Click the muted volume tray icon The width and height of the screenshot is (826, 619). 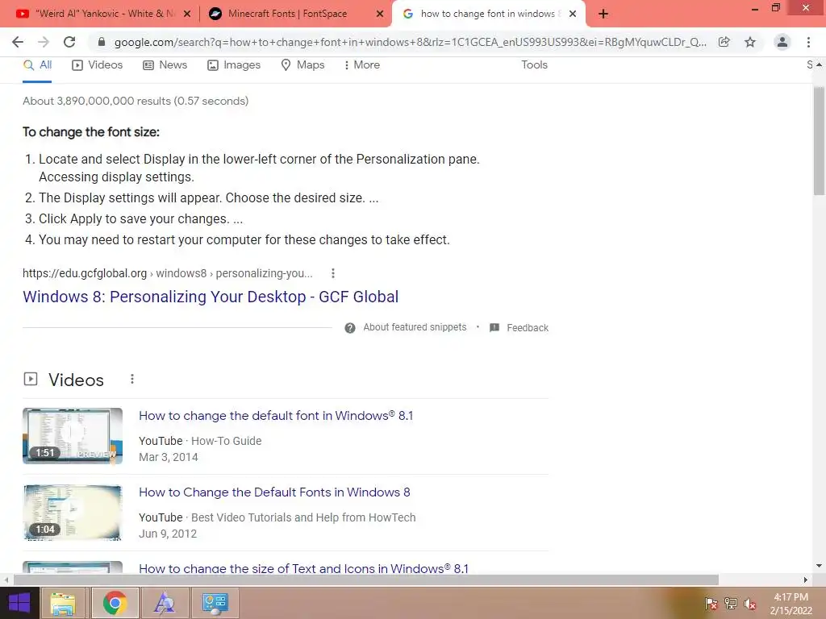(750, 604)
